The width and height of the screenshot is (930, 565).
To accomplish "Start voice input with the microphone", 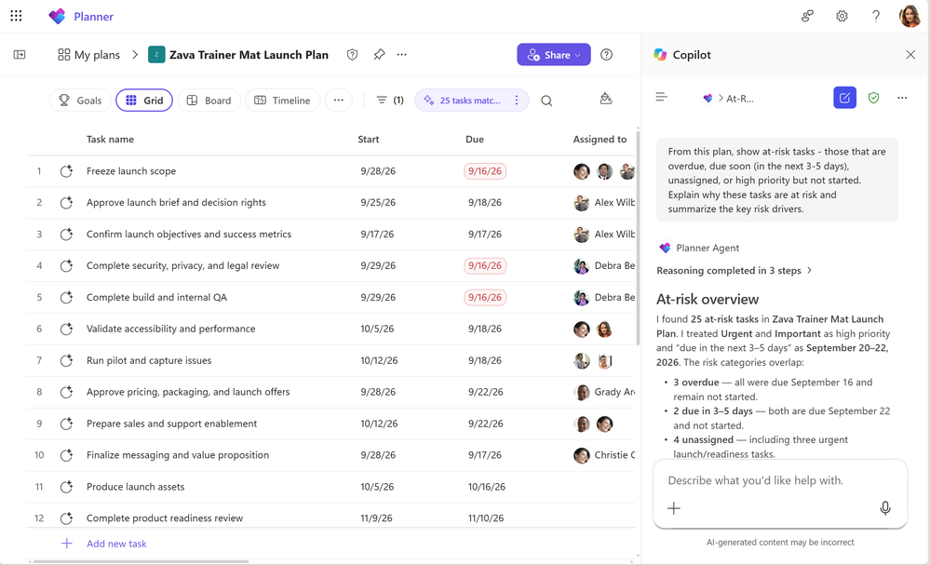I will point(885,508).
